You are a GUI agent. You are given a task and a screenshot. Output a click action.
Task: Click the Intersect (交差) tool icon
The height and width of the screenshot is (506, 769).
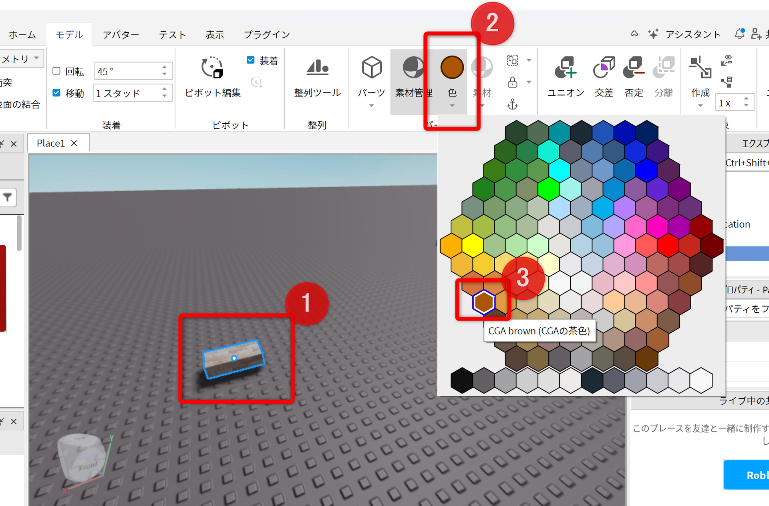(604, 67)
